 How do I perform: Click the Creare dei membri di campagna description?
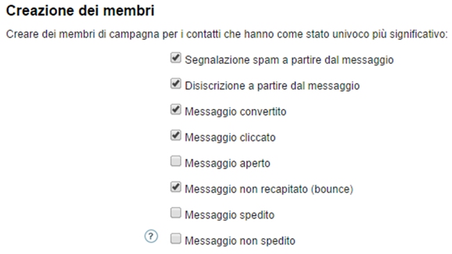pyautogui.click(x=227, y=34)
